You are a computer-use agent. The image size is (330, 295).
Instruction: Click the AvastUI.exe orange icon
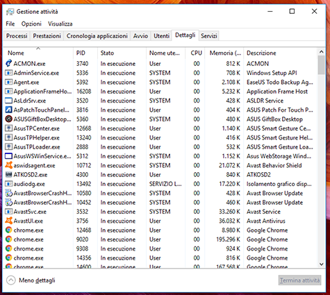8,221
